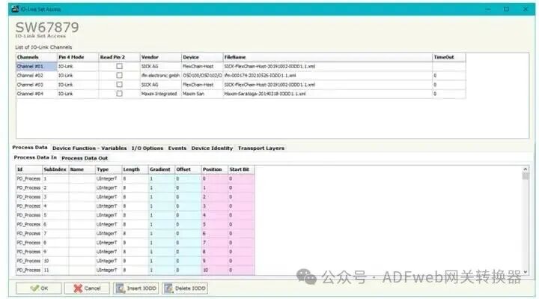The image size is (539, 299).
Task: Click the Position column header
Action: pyautogui.click(x=214, y=169)
